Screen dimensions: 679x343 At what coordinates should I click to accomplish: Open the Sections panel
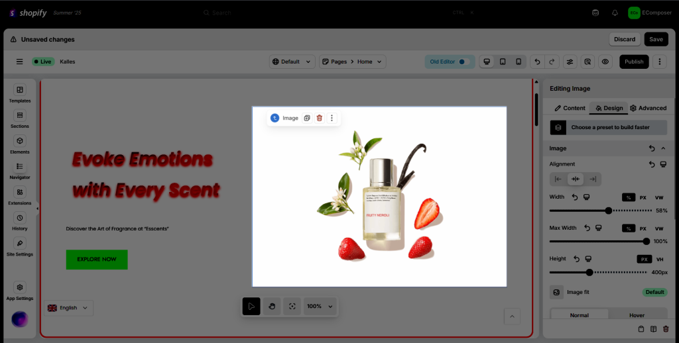pyautogui.click(x=19, y=119)
